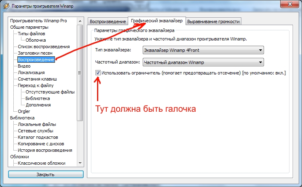Select Сетевые службы in the tree
The width and height of the screenshot is (302, 187).
point(36,131)
